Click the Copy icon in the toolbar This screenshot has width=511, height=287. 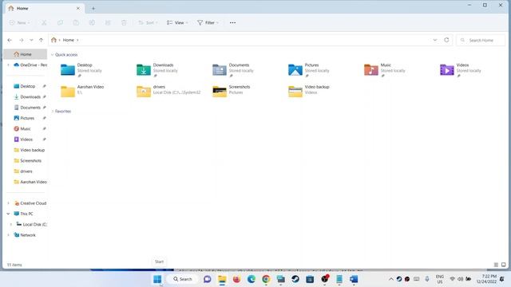click(x=60, y=23)
